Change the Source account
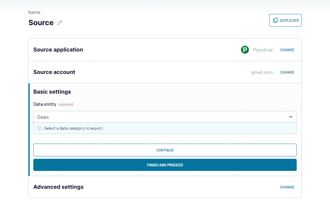 pyautogui.click(x=287, y=73)
